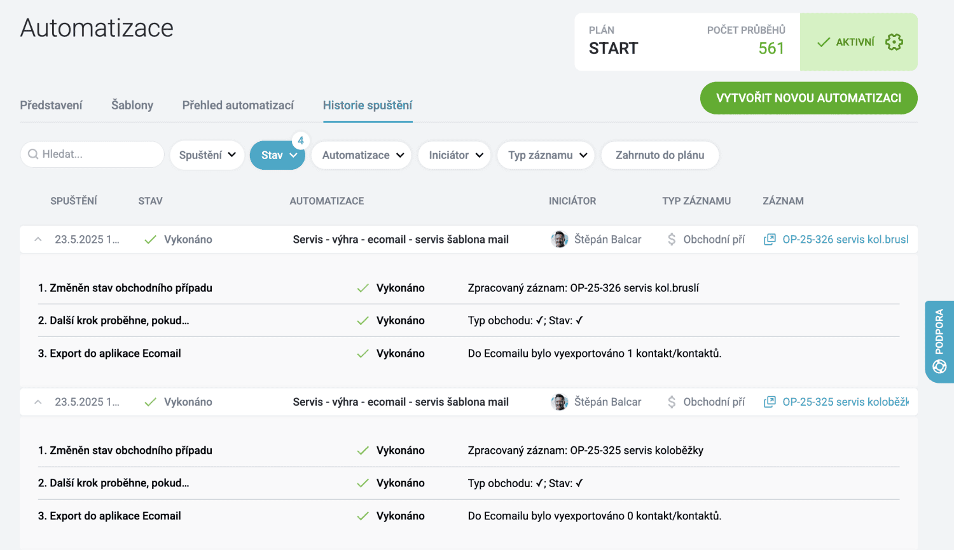Viewport: 954px width, 550px height.
Task: Toggle the Aktivní status indicator
Action: coord(846,42)
